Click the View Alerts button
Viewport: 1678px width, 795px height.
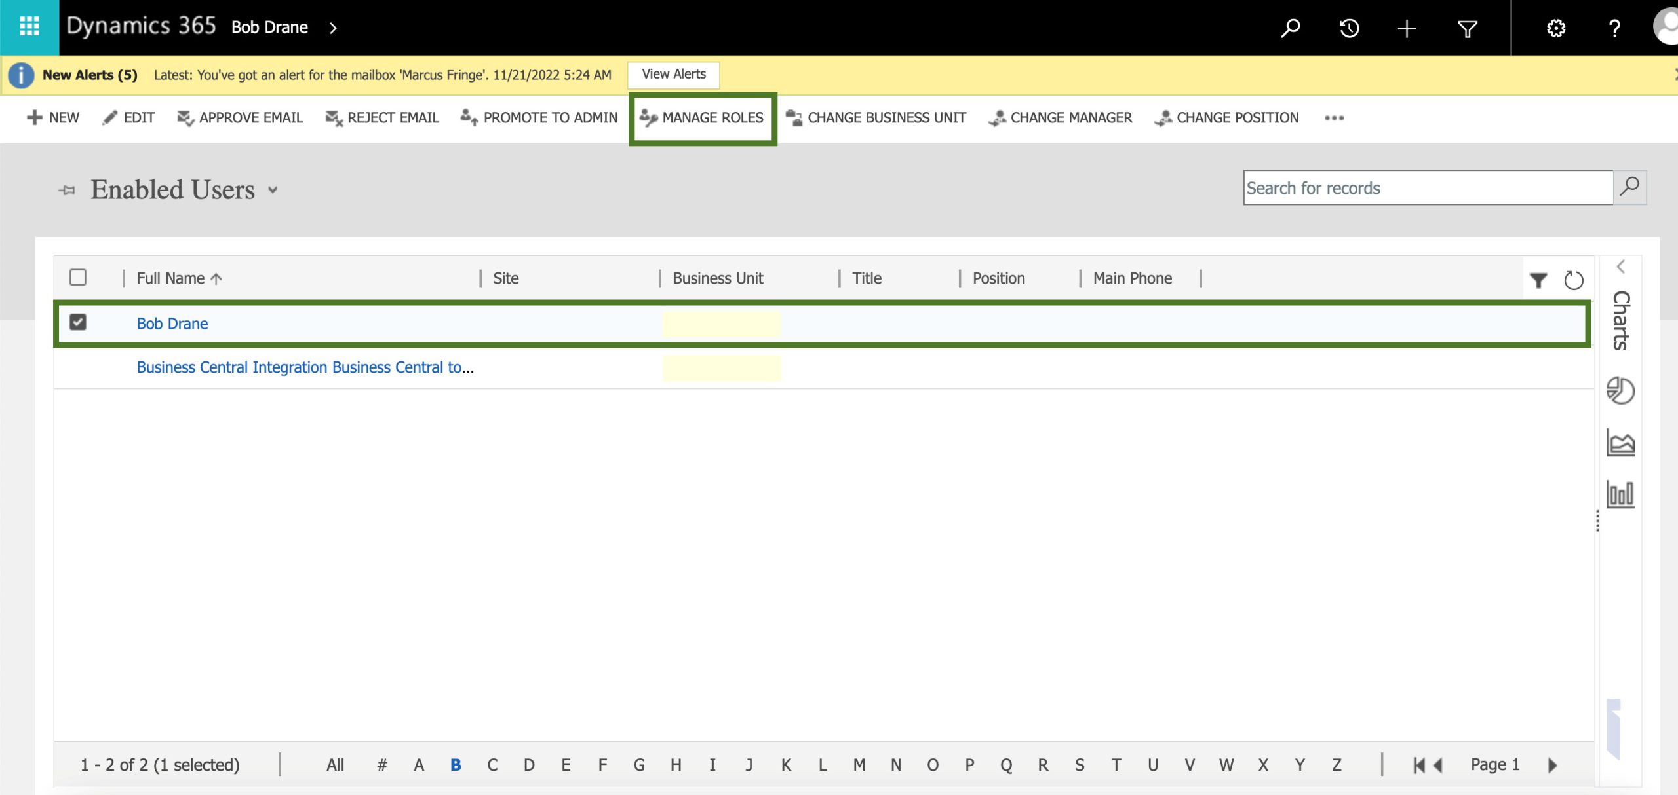(673, 75)
